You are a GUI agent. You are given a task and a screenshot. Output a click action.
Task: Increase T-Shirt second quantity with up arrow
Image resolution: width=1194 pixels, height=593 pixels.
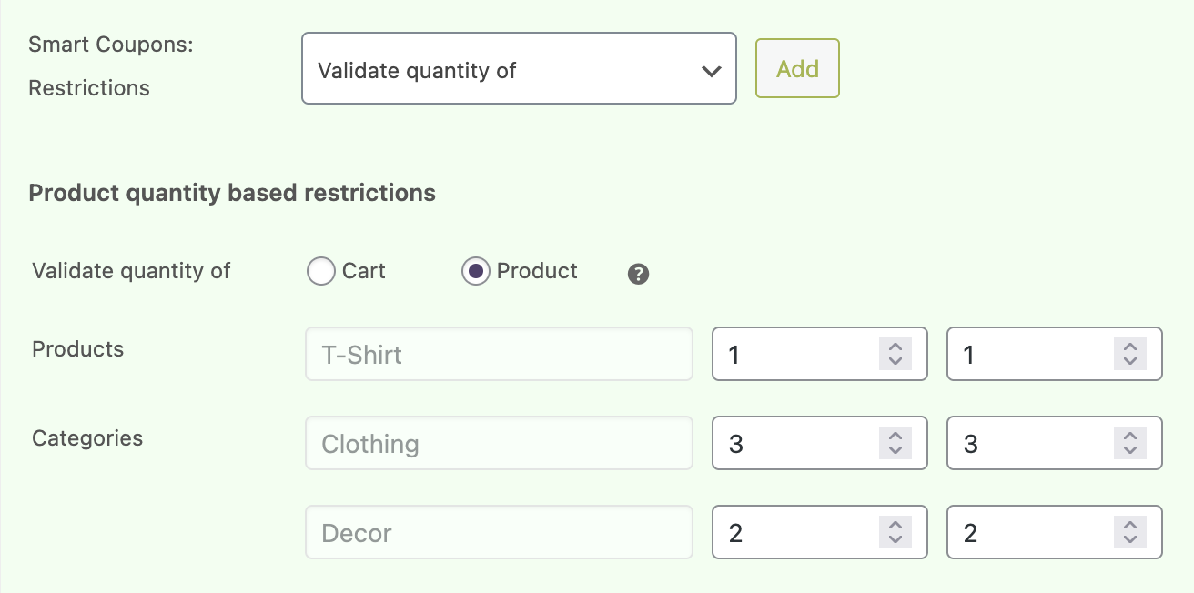(x=1130, y=347)
